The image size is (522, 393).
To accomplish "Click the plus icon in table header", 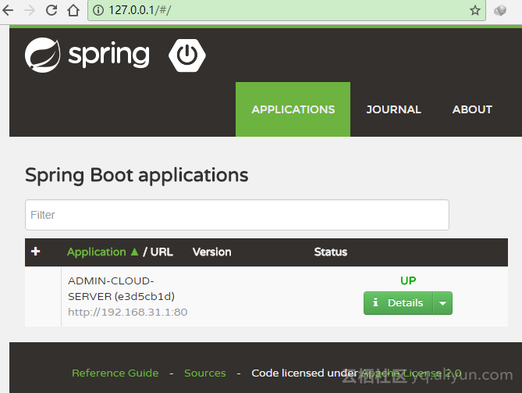I will tap(36, 251).
